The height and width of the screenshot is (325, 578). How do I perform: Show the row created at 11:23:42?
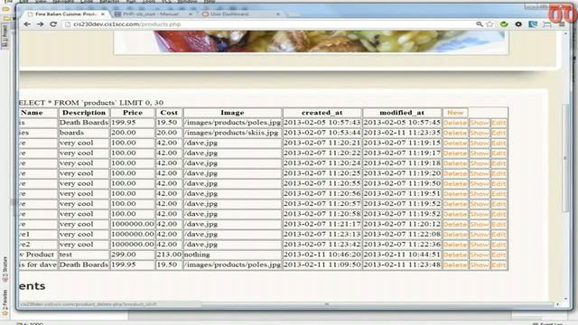[x=480, y=245]
